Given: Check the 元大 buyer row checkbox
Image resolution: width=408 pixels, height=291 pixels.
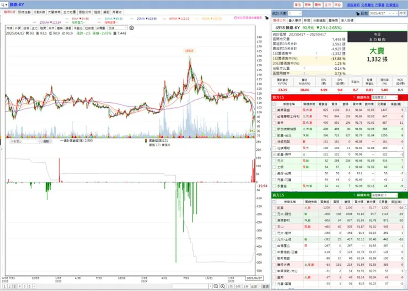Looking at the screenshot, I should coord(274,161).
